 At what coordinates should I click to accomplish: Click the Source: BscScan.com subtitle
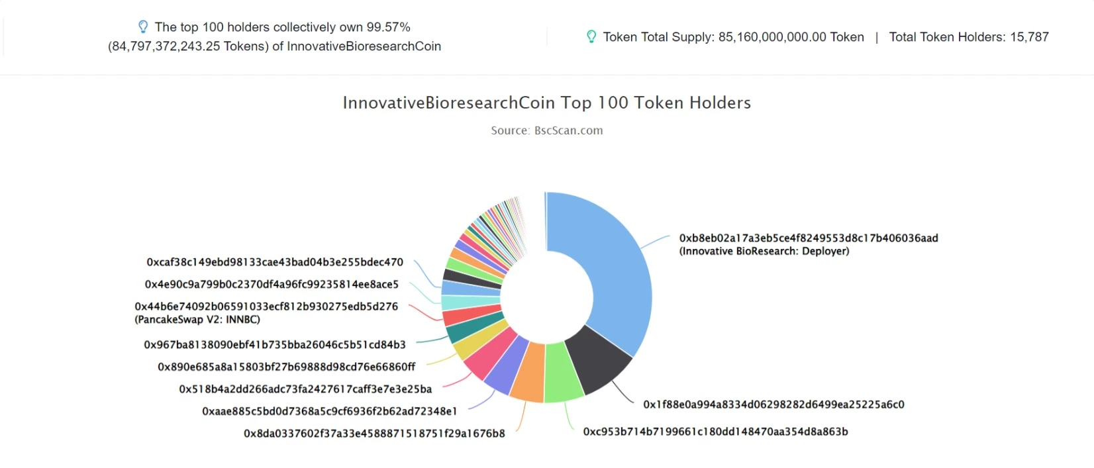[547, 130]
